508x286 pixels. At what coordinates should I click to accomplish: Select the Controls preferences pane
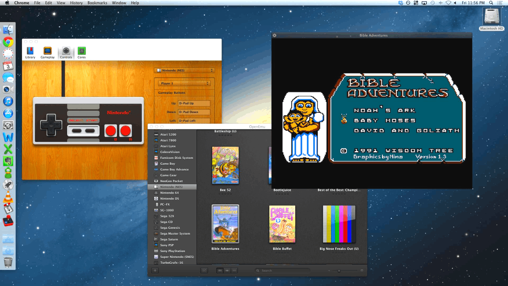pyautogui.click(x=66, y=53)
